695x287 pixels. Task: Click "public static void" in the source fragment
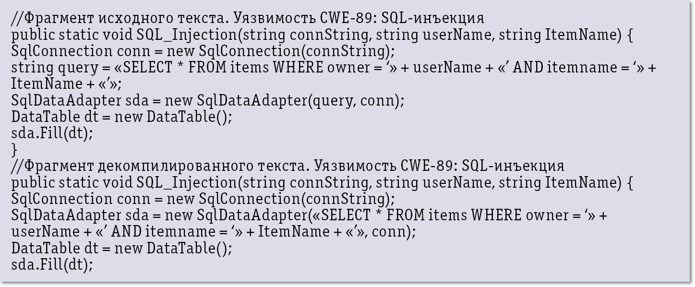[72, 35]
